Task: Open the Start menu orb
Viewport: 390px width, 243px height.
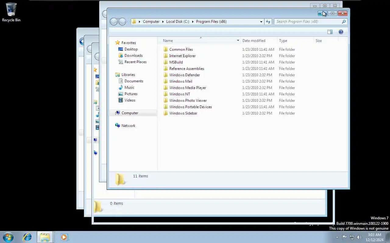Action: coord(8,237)
